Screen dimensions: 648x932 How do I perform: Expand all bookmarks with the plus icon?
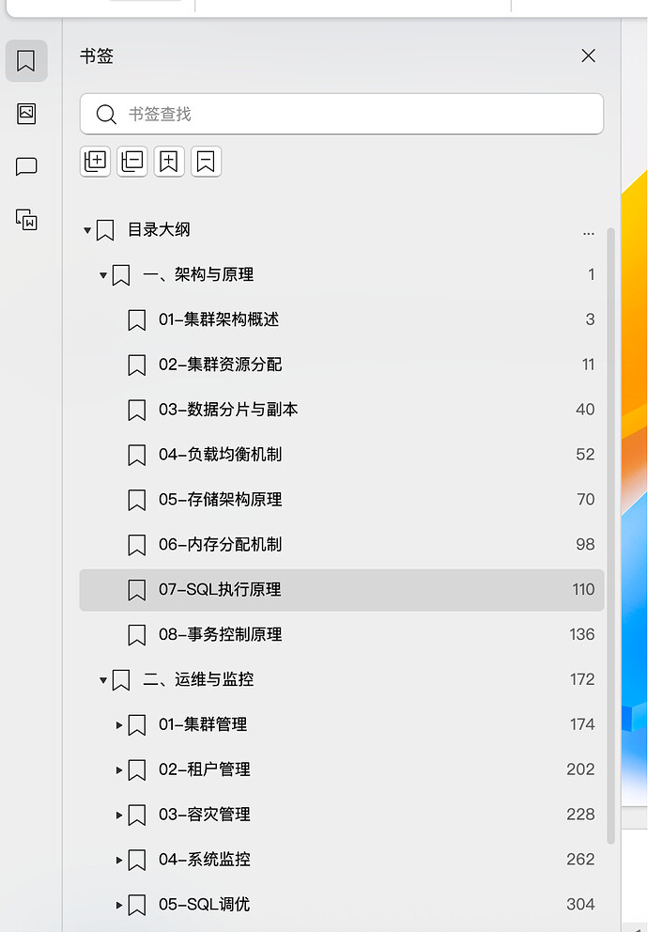[x=96, y=162]
